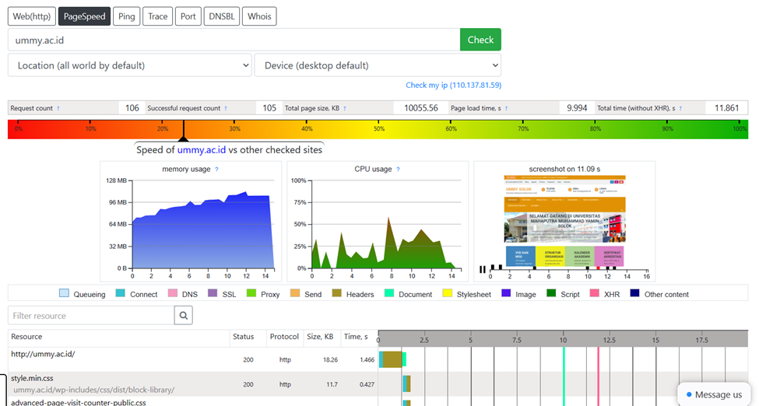
Task: Open the Message us chat widget
Action: coord(715,394)
